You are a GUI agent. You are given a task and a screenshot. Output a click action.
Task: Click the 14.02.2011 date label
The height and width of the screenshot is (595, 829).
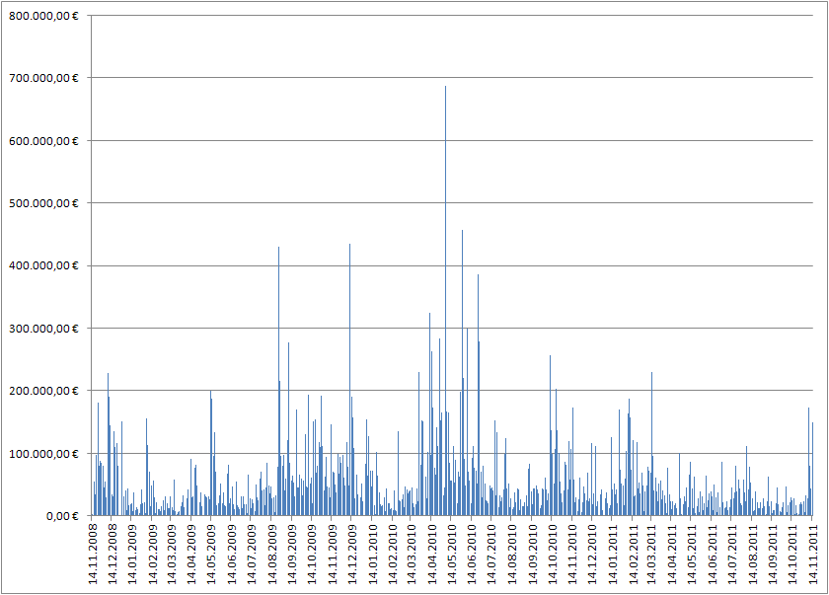tap(633, 554)
